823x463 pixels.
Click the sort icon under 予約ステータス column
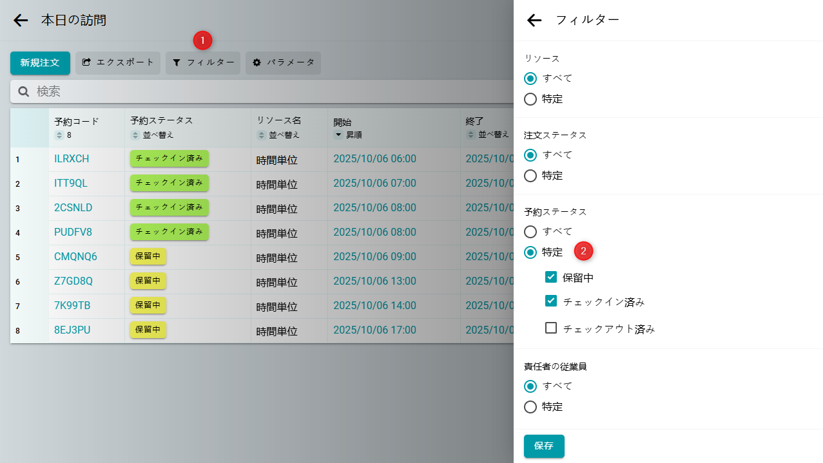tap(135, 135)
